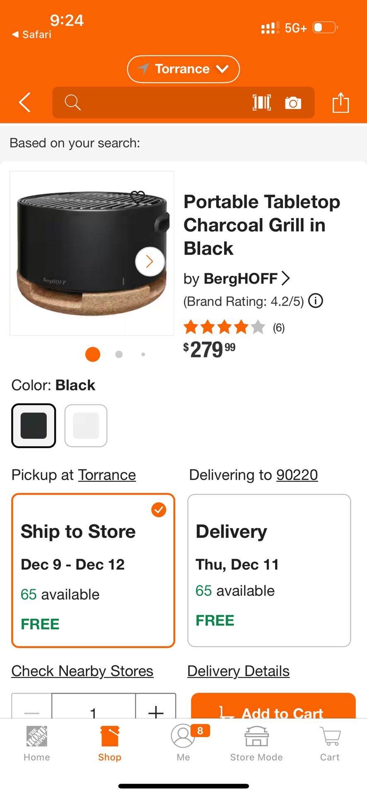Tap the share icon top right
This screenshot has width=367, height=796.
click(340, 102)
